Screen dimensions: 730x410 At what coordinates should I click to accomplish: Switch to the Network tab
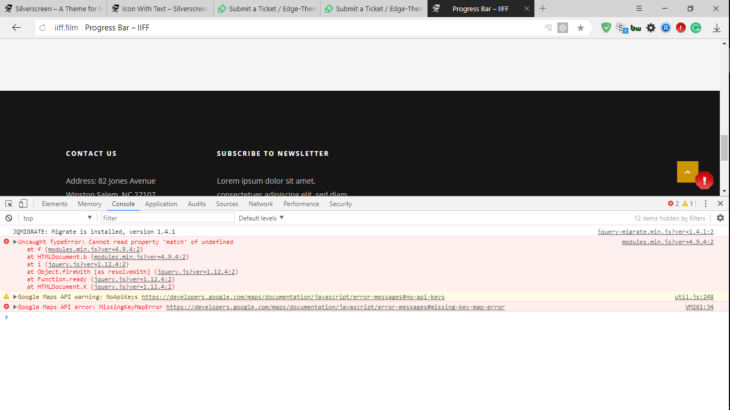[x=261, y=203]
